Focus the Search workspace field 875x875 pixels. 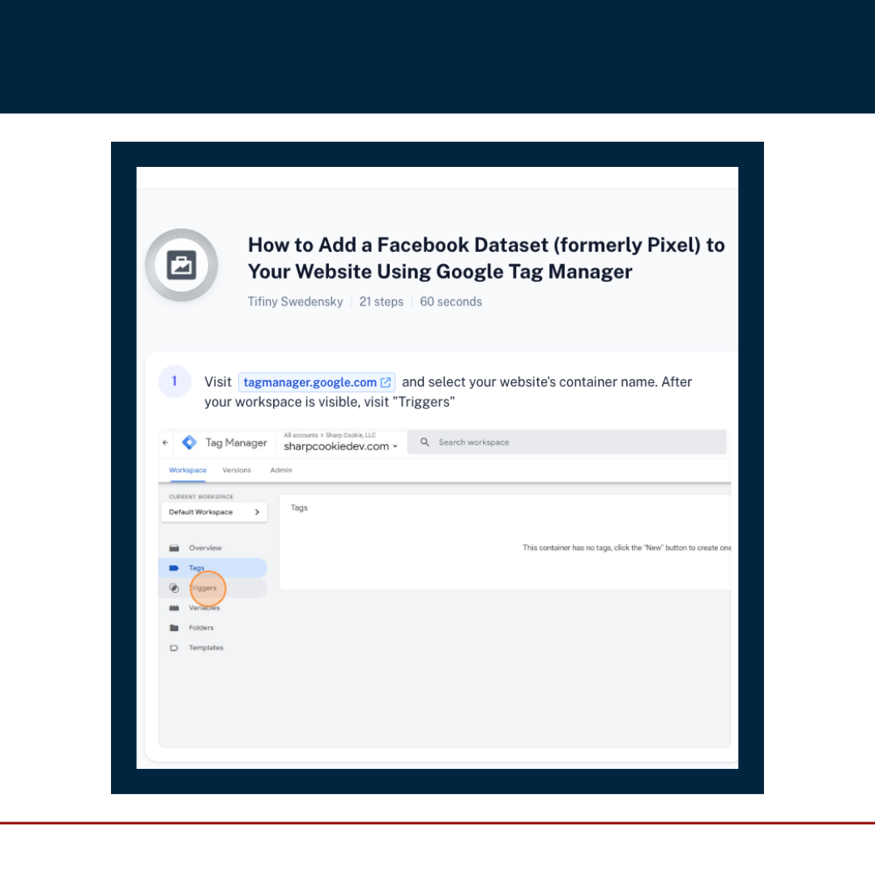pos(567,442)
